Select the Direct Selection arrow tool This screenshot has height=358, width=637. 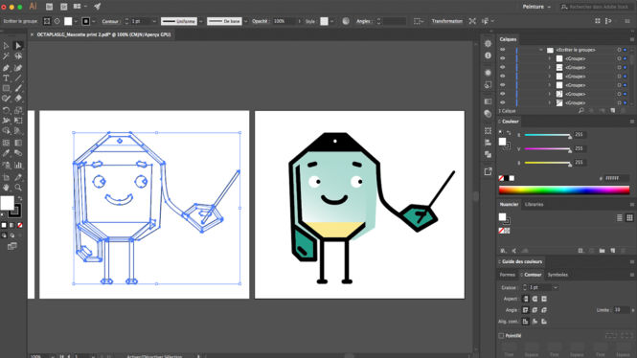[x=18, y=45]
